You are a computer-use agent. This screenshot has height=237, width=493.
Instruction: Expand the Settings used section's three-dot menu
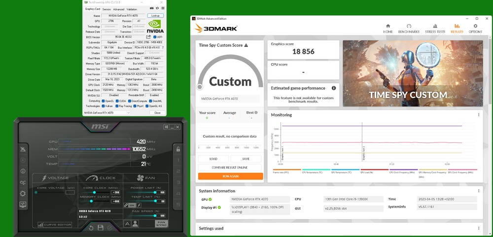pyautogui.click(x=479, y=229)
